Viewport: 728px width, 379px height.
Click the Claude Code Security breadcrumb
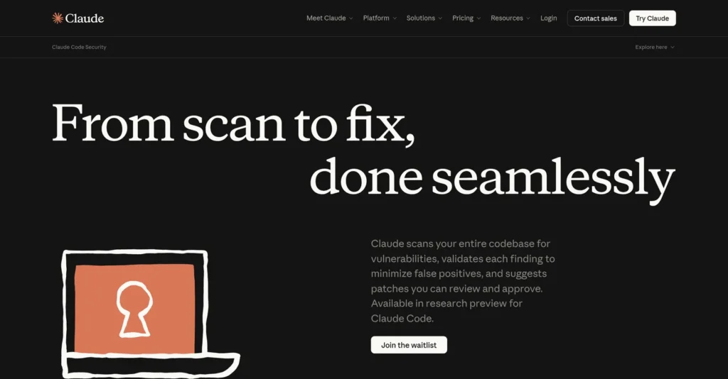(79, 48)
